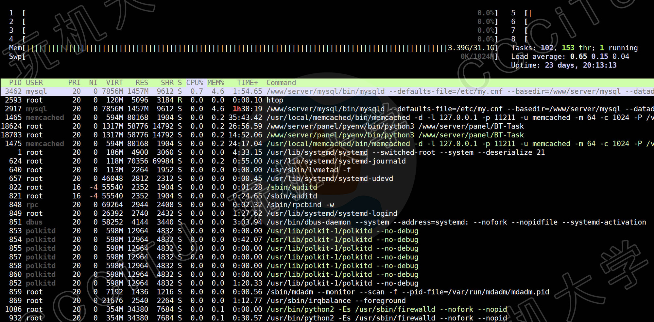Sort by the MEM% column header
This screenshot has height=322, width=654.
(216, 83)
